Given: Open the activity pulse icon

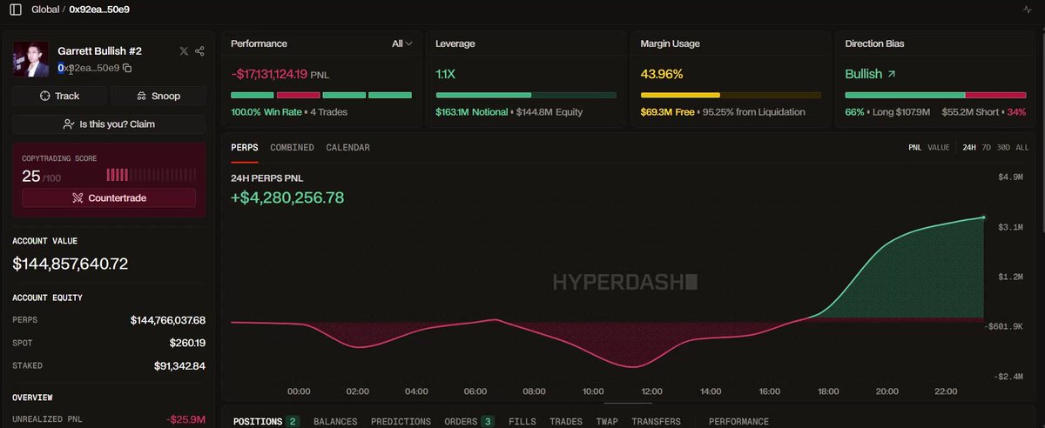Looking at the screenshot, I should tap(1027, 9).
